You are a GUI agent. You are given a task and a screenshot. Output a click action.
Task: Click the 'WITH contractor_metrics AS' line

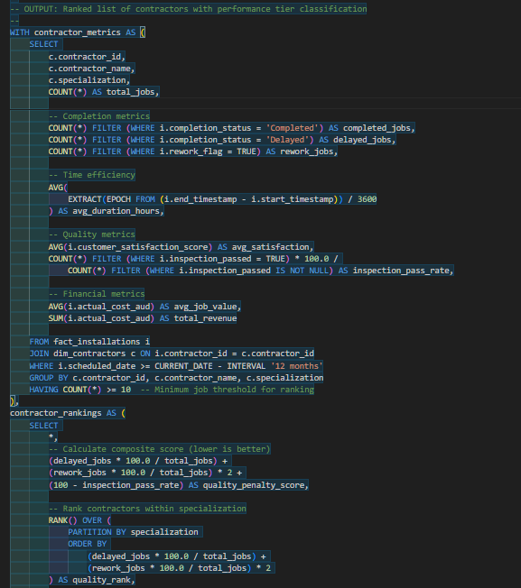pyautogui.click(x=78, y=32)
